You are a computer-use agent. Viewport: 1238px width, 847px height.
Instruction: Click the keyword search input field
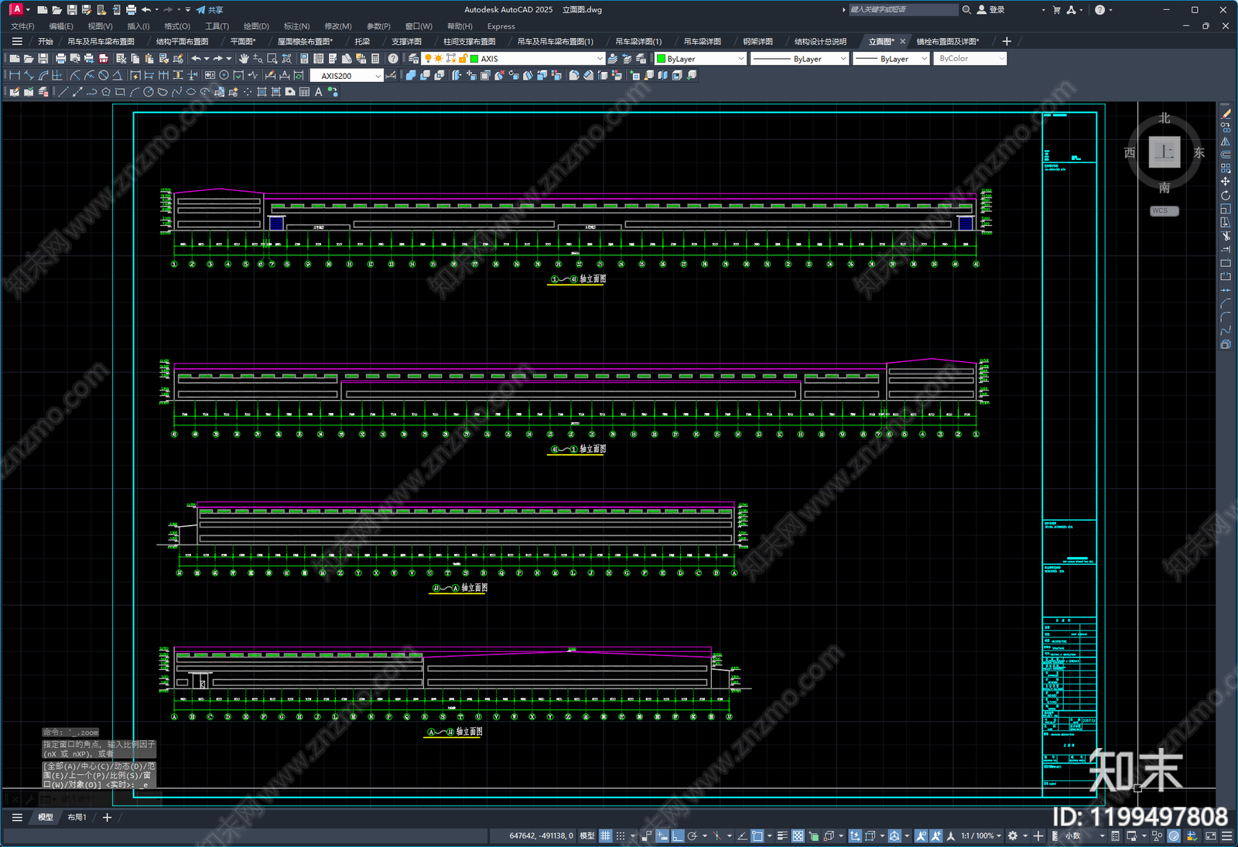(903, 10)
